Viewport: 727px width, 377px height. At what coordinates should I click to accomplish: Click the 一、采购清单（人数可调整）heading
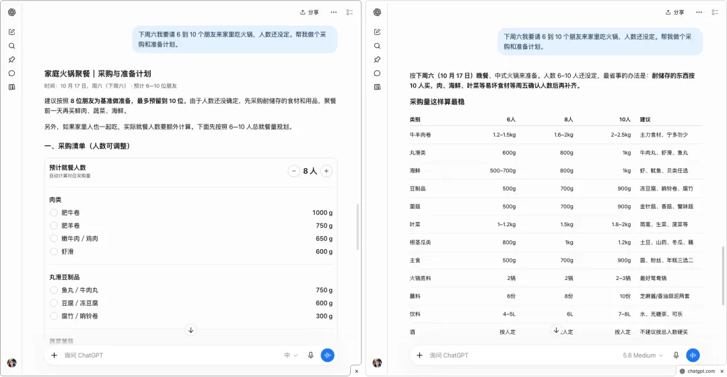89,146
